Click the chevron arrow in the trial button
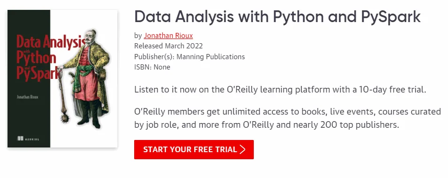 243,149
